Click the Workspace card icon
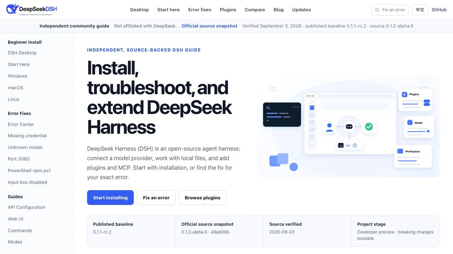 tap(400, 151)
